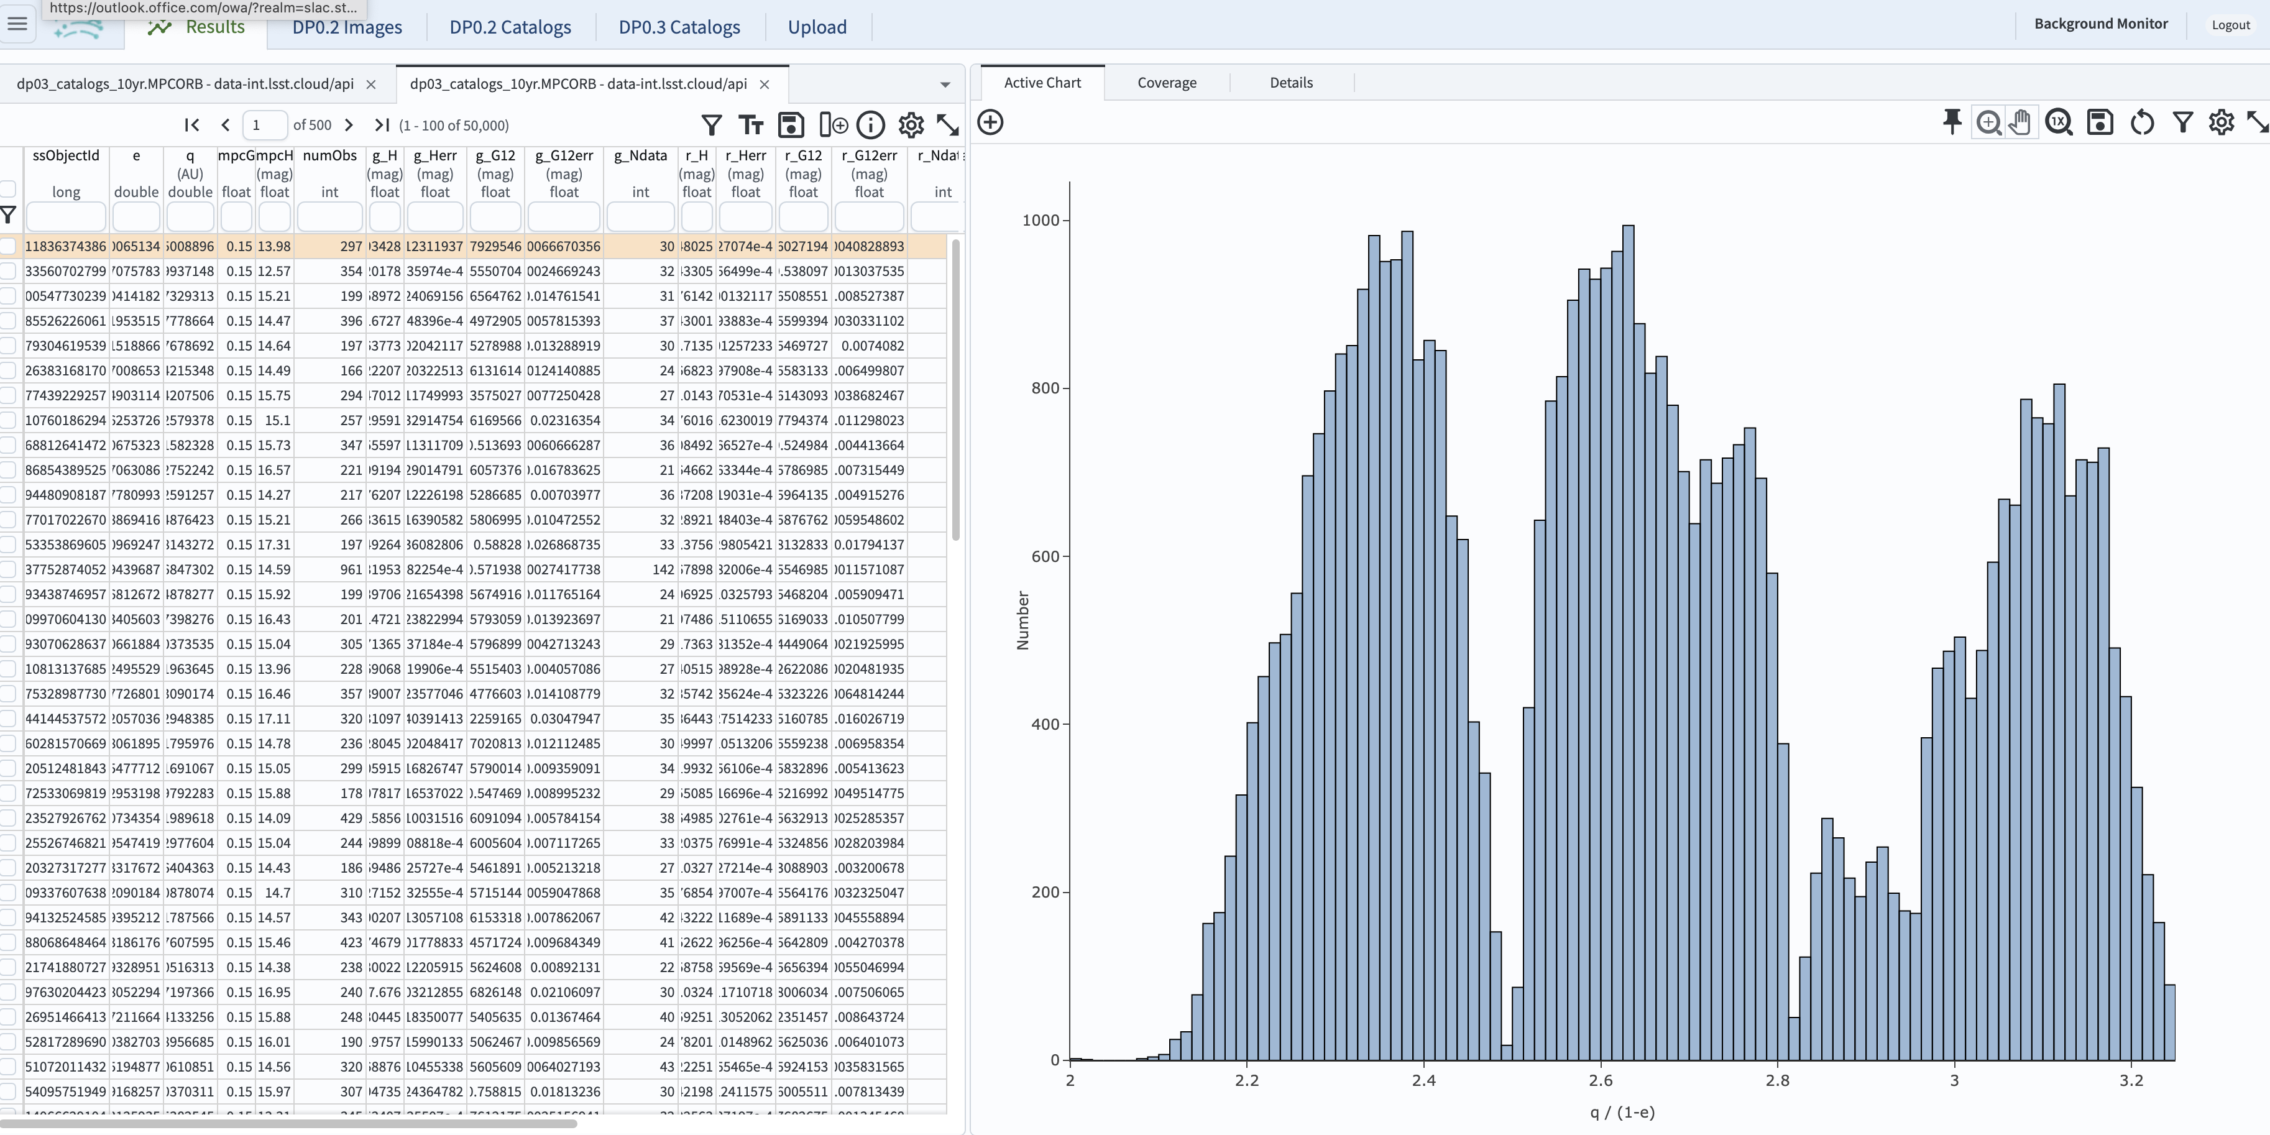Go to previous table page
The width and height of the screenshot is (2270, 1135).
[226, 125]
